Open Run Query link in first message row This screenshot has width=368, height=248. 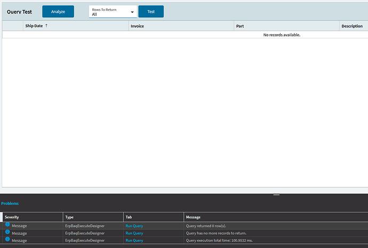[x=134, y=226]
